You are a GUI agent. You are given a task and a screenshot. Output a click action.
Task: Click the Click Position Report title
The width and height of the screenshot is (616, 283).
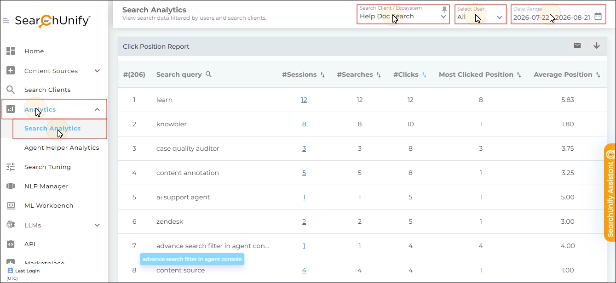click(156, 46)
